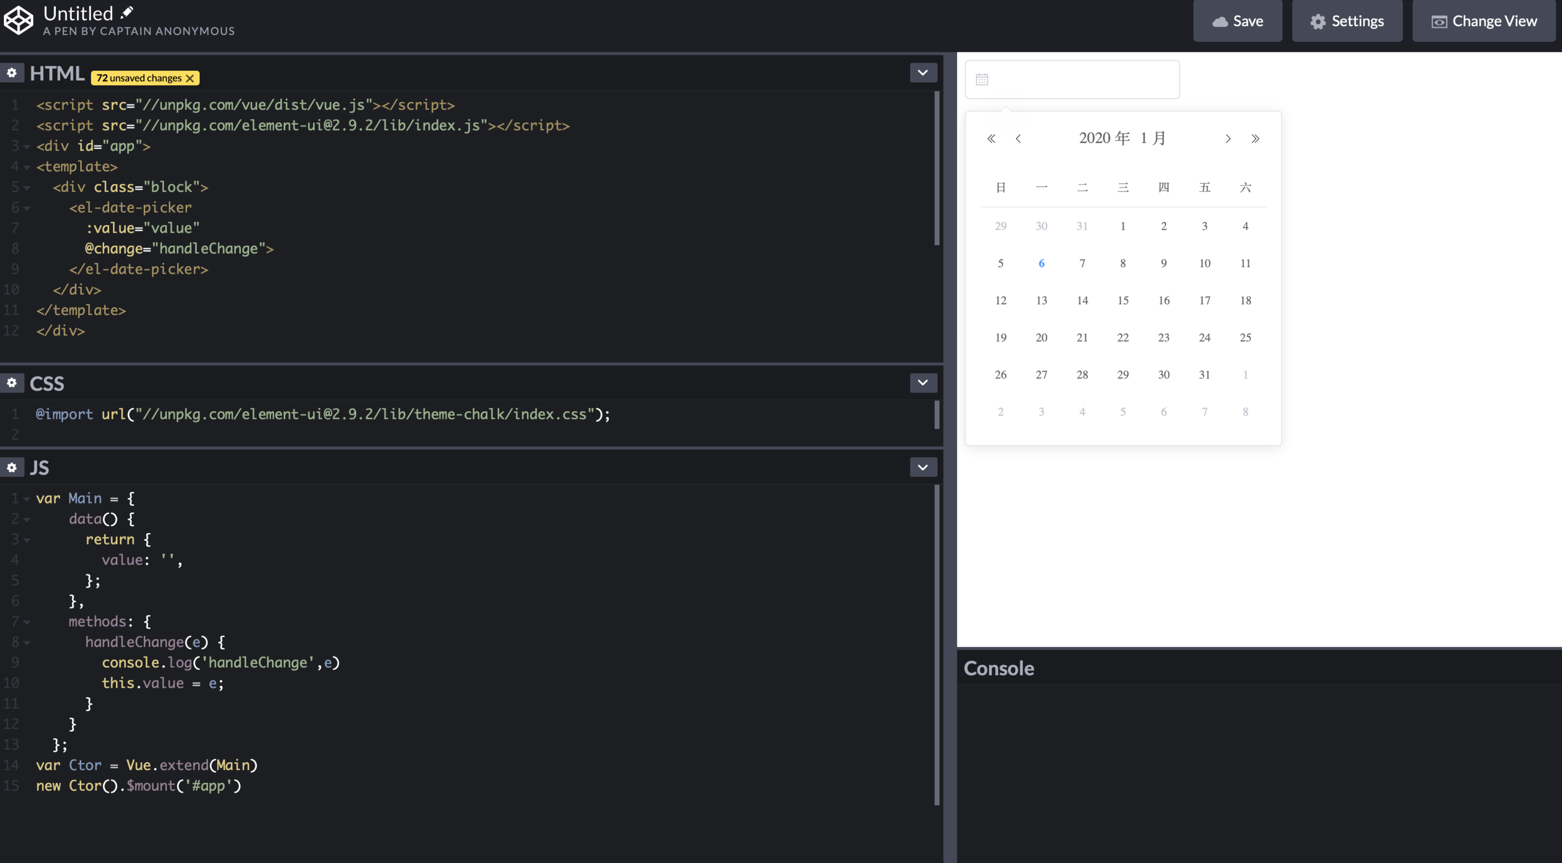Open the HTML panel settings gear
Viewport: 1562px width, 863px height.
(x=11, y=73)
